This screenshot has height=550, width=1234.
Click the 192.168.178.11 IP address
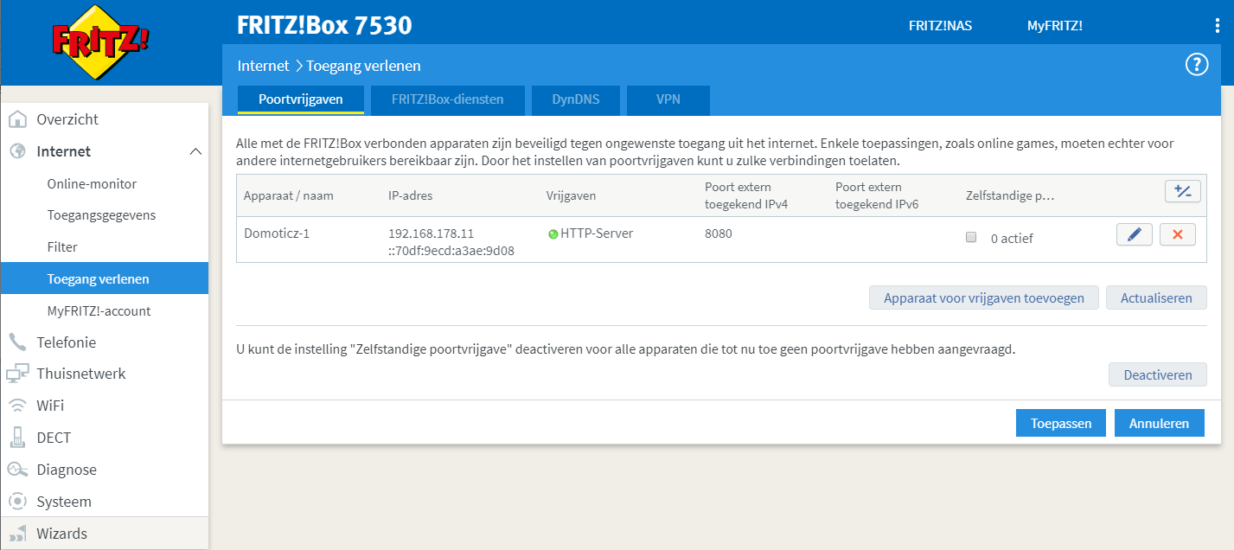click(x=431, y=233)
